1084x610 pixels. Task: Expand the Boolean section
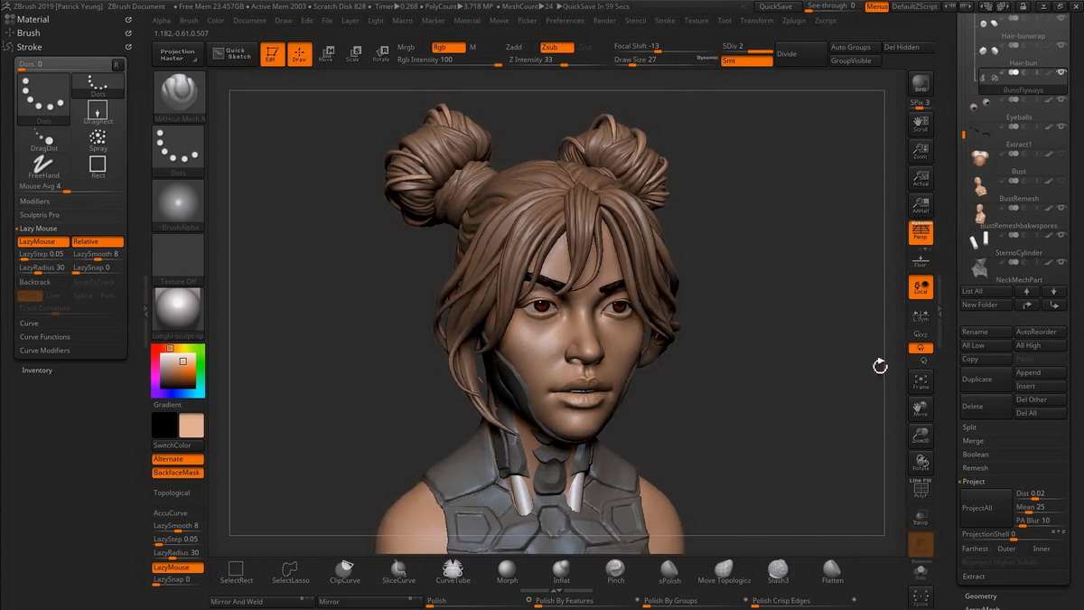pos(976,455)
